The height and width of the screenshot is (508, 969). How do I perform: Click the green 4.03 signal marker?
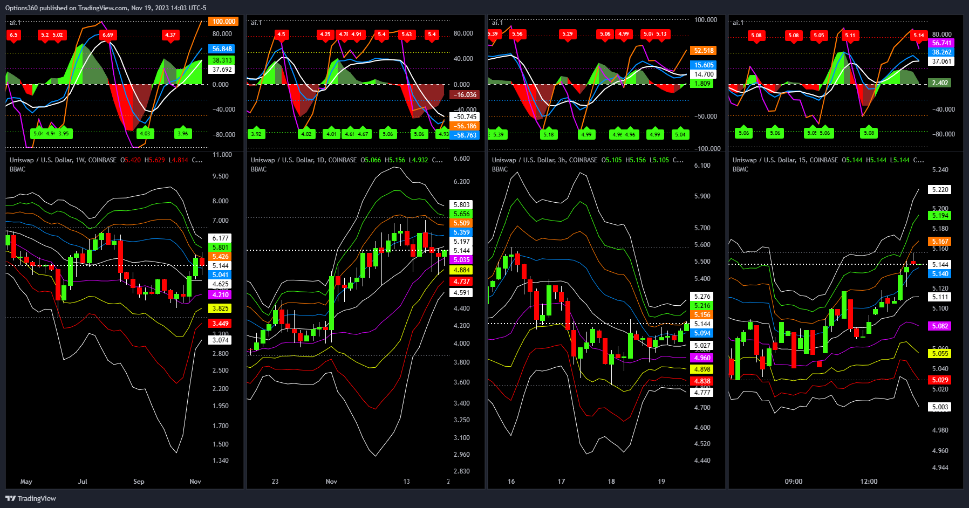145,133
